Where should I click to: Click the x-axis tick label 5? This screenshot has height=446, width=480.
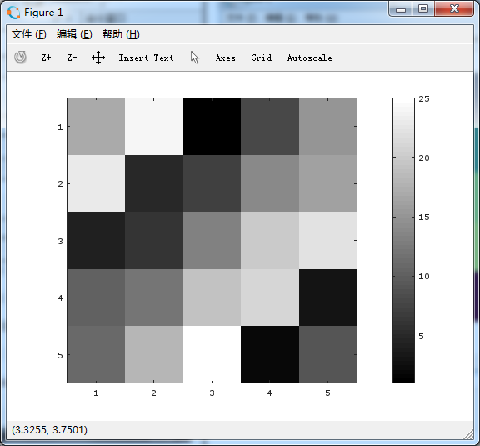pyautogui.click(x=327, y=393)
